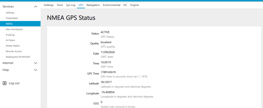Click the Longitude field label
The height and width of the screenshot is (108, 263).
pos(92,94)
